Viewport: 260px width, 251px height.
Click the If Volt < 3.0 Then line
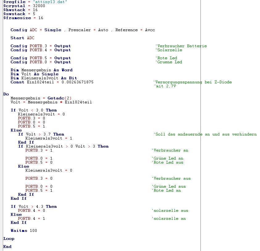34,110
